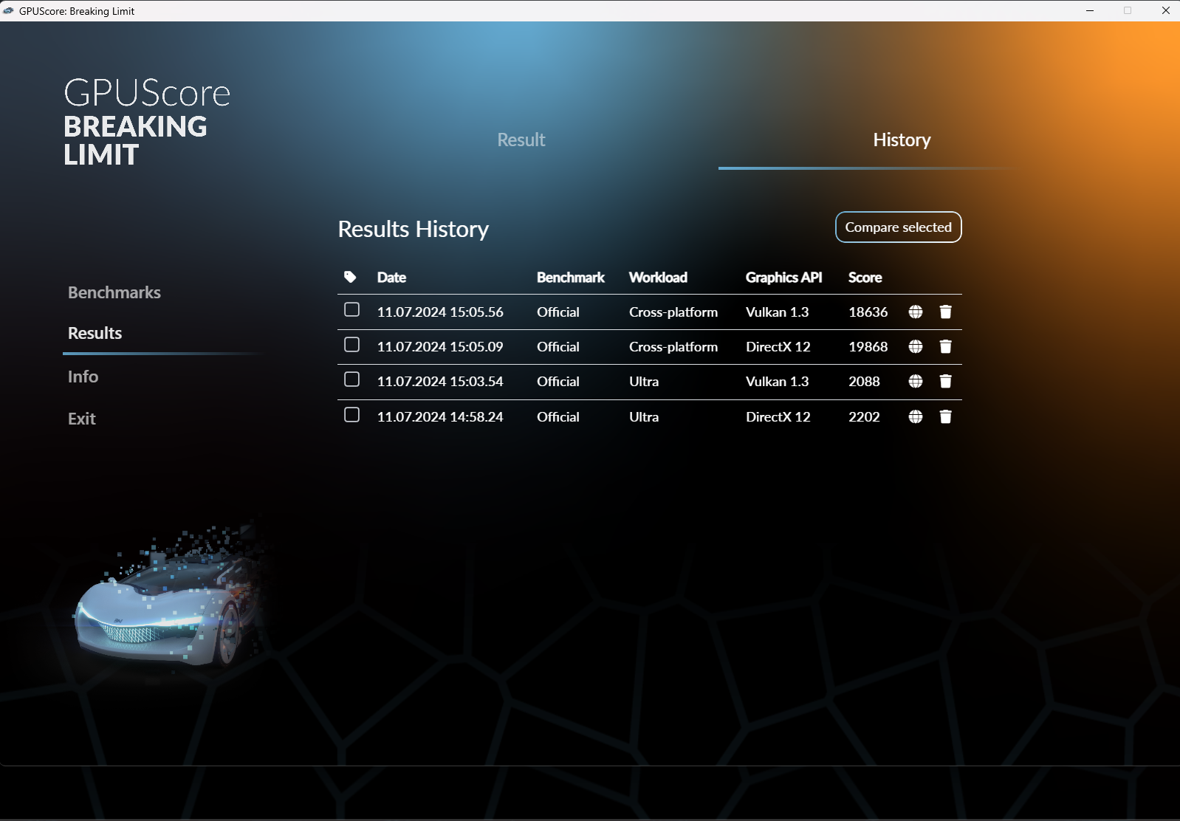Tick checkbox for 15:03.54 result
The image size is (1180, 821).
[351, 379]
